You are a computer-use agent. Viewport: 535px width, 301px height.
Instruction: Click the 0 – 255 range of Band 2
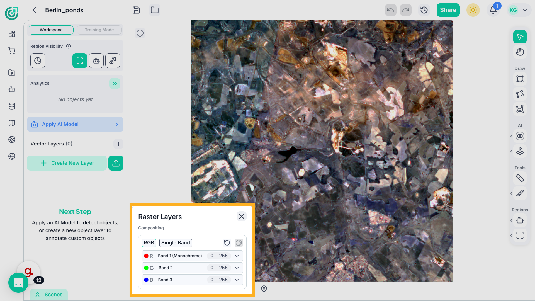pyautogui.click(x=219, y=268)
